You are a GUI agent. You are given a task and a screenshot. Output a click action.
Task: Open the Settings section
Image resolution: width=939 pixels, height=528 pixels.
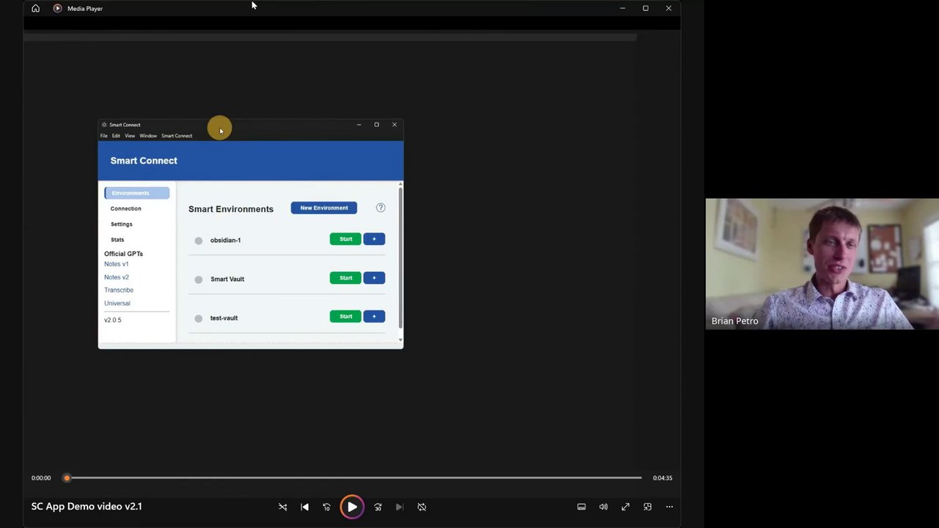[121, 224]
